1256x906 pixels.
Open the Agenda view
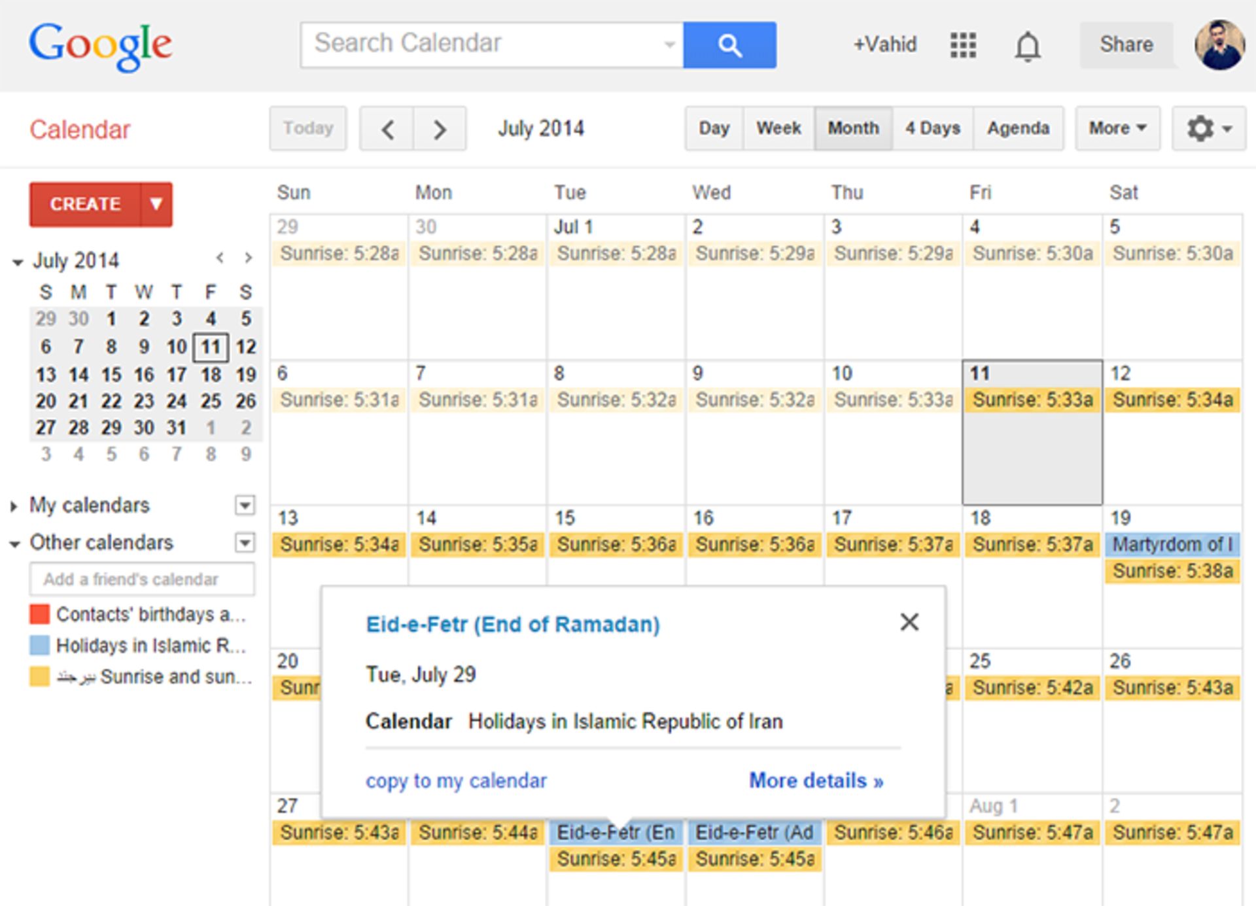click(x=1017, y=128)
